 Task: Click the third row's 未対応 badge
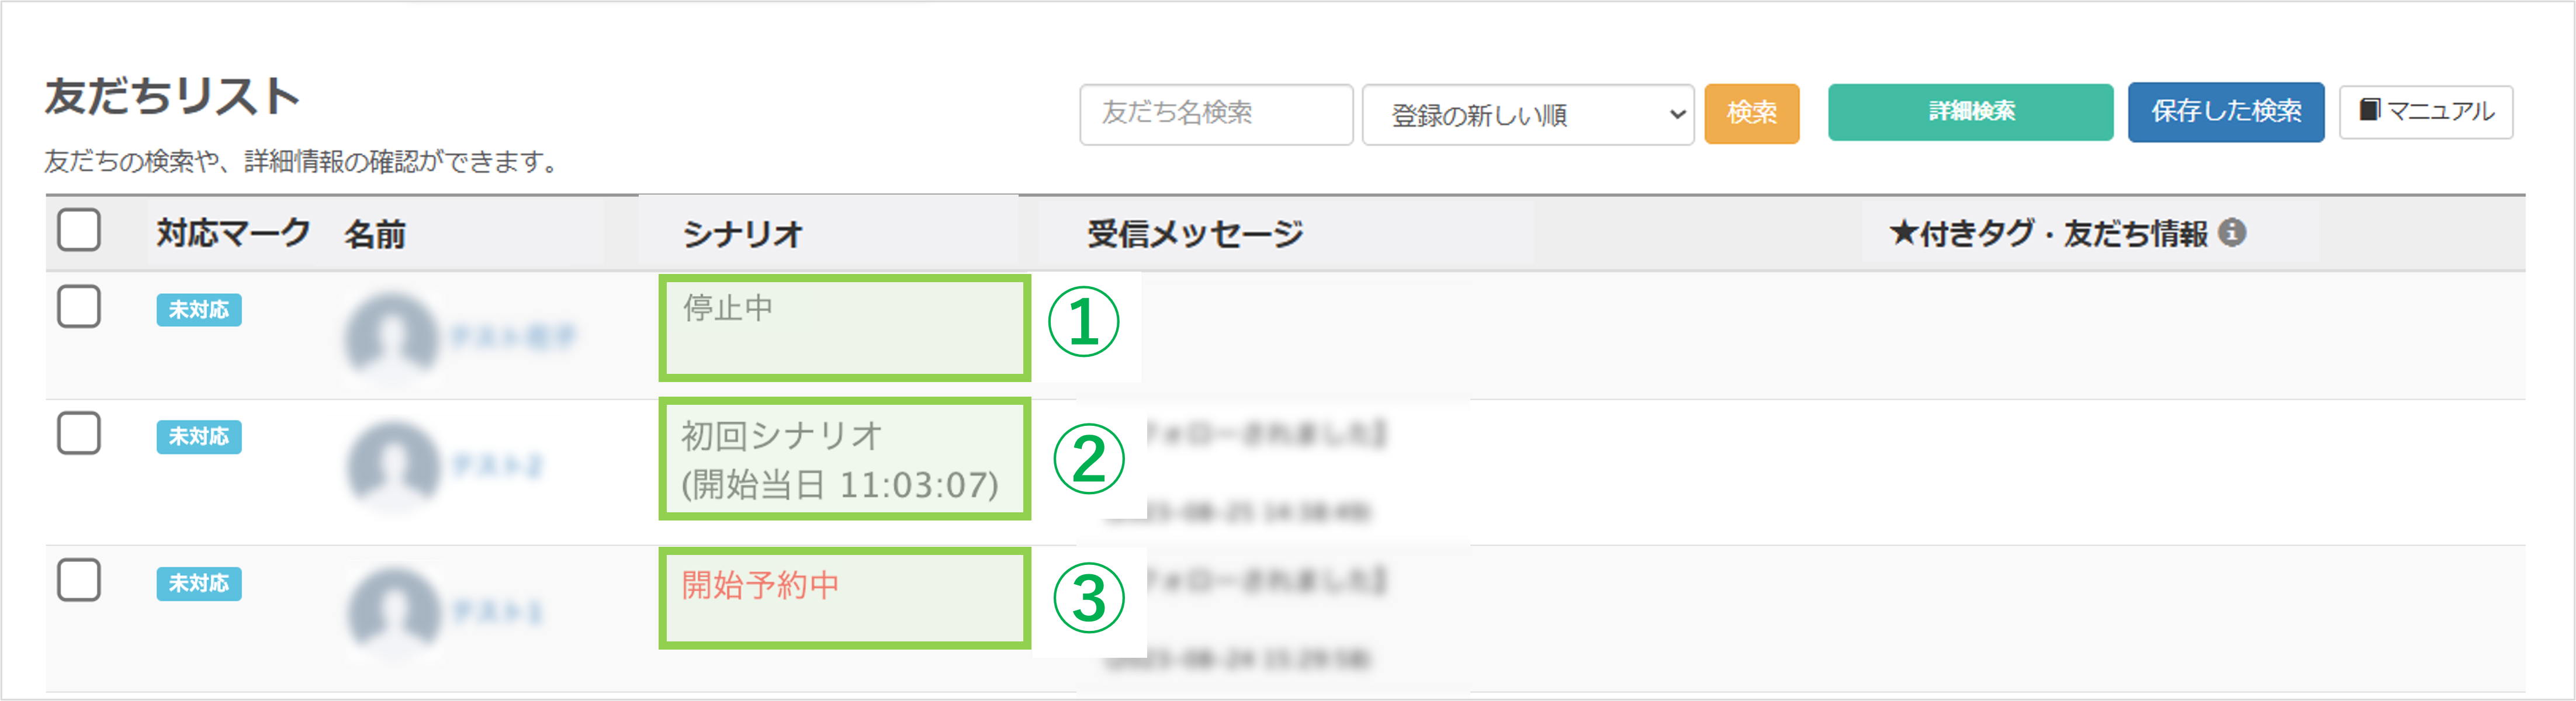coord(198,583)
